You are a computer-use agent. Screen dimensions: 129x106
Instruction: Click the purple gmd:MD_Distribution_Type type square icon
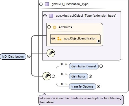(x=47, y=4)
